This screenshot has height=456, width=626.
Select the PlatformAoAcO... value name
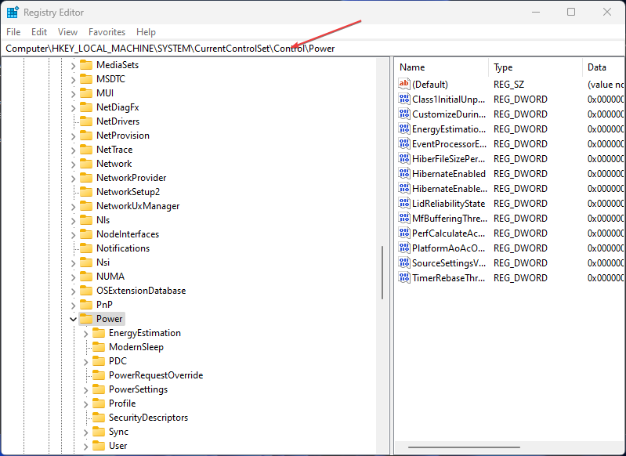click(x=449, y=248)
